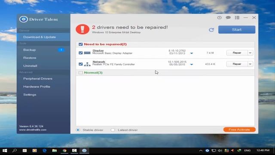Screen dimensions: 275x155
Task: Open dropdown beside Display Repair button
Action: click(250, 53)
